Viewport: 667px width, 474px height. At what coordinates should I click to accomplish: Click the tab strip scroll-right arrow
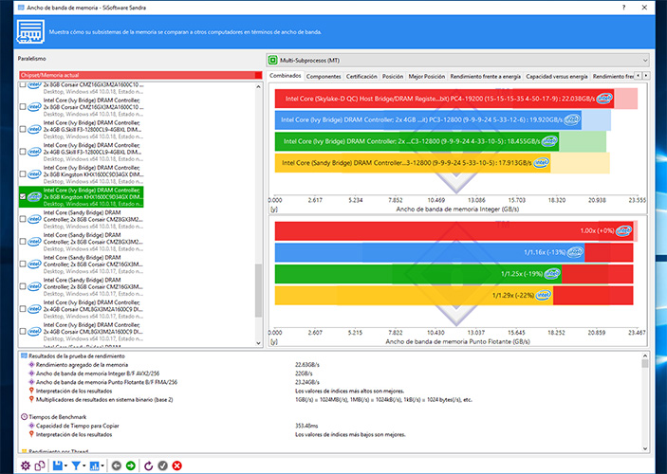[646, 76]
